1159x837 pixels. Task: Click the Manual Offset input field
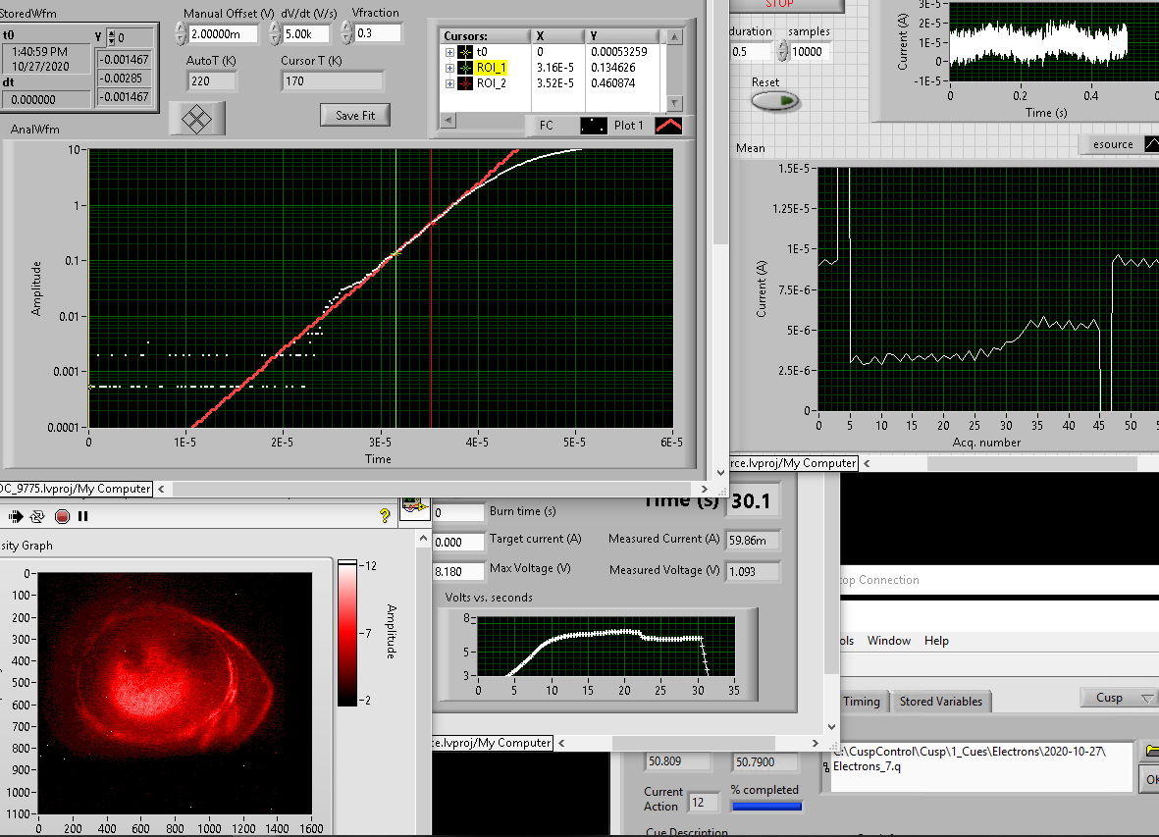click(223, 34)
